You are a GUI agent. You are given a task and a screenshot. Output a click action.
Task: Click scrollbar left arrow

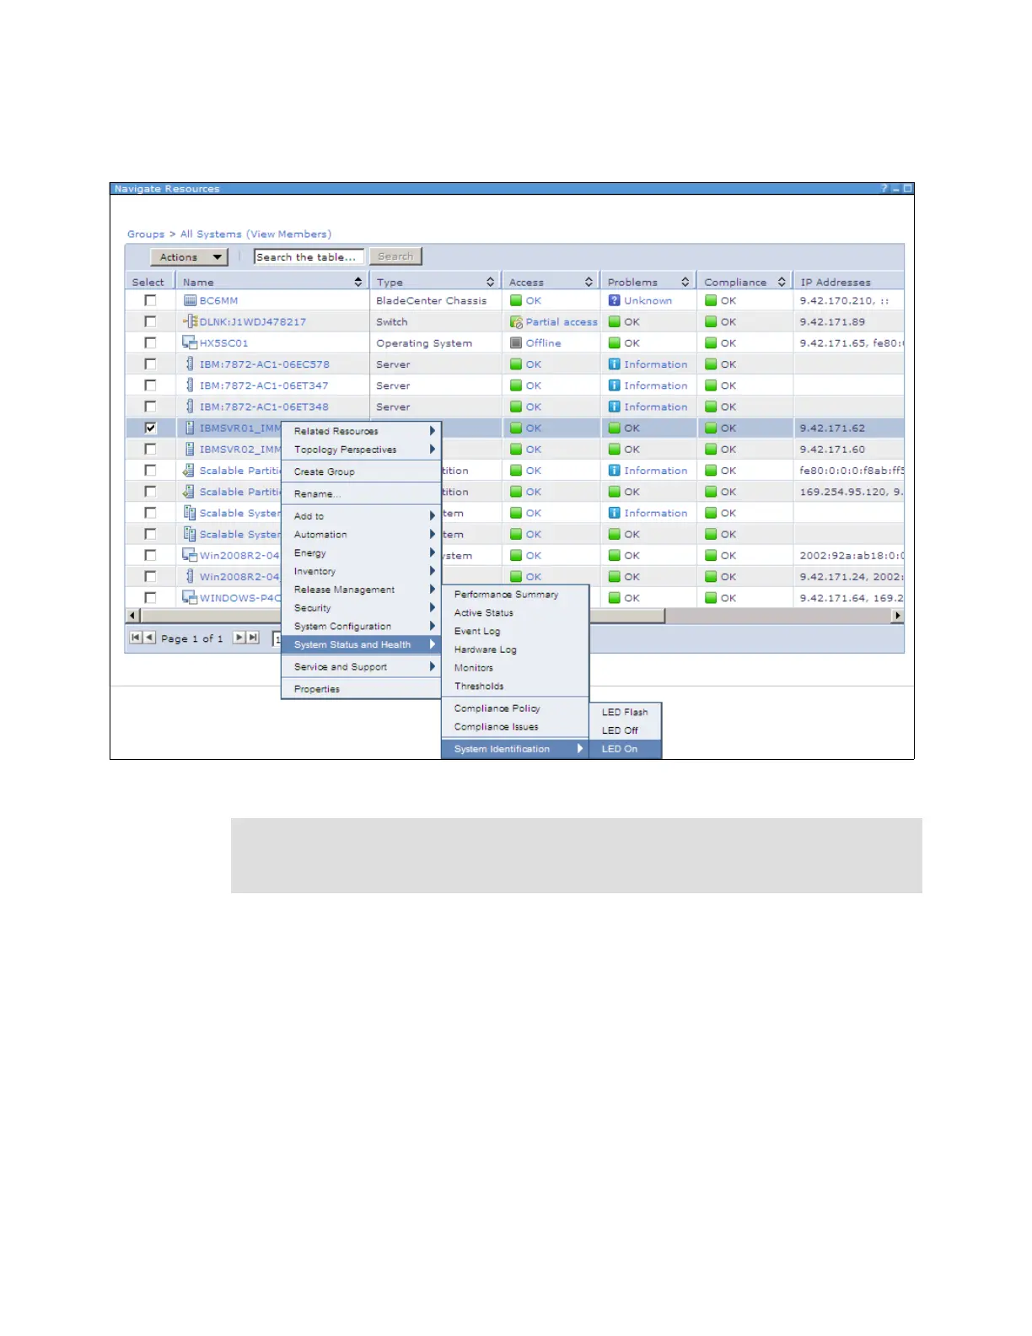[132, 616]
